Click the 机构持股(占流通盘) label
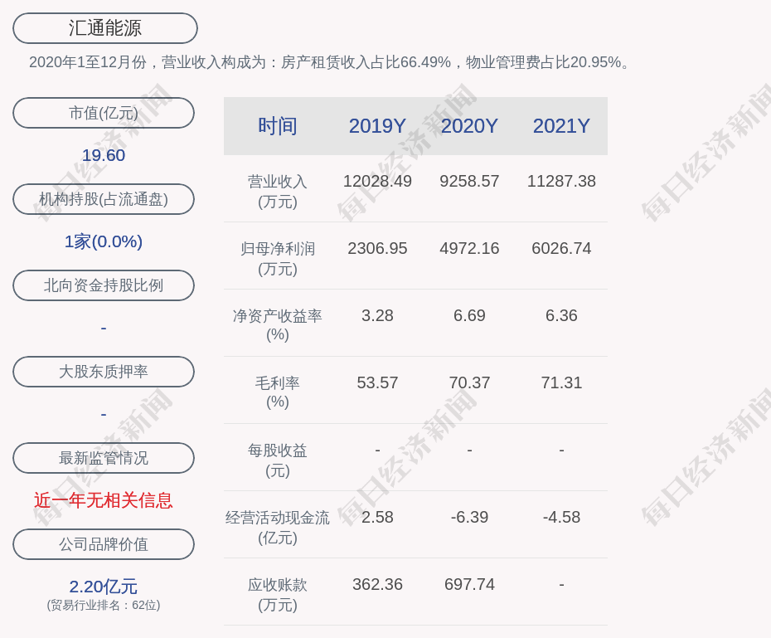Image resolution: width=771 pixels, height=638 pixels. (x=104, y=199)
